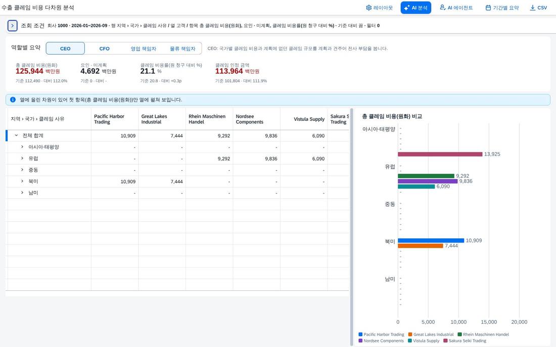The width and height of the screenshot is (556, 347).
Task: Click the Rhein Maschinen Handel legend swatch
Action: coord(460,334)
